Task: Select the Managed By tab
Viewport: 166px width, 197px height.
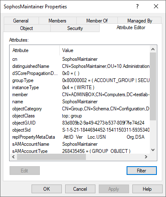Action: (139, 21)
